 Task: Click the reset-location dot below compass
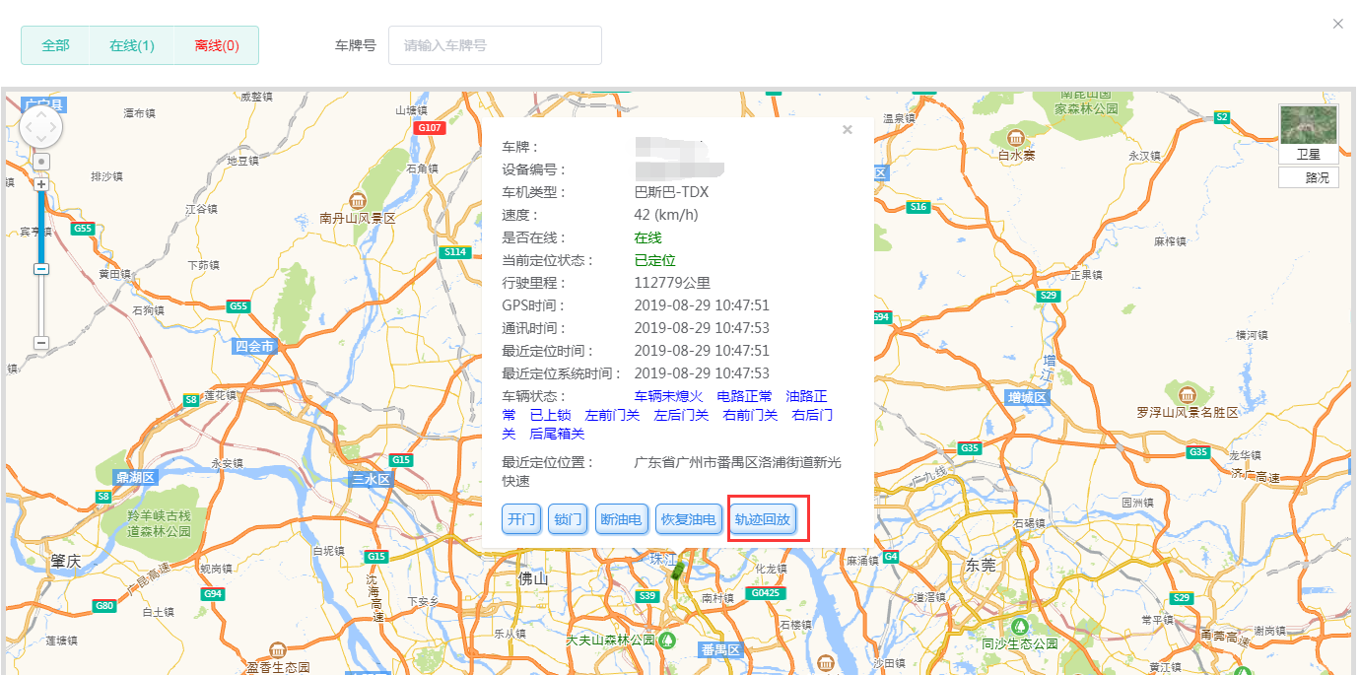41,161
